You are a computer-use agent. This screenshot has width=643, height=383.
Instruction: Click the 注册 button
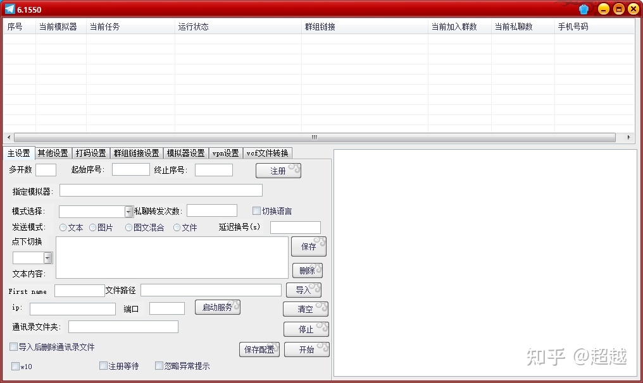(x=278, y=171)
